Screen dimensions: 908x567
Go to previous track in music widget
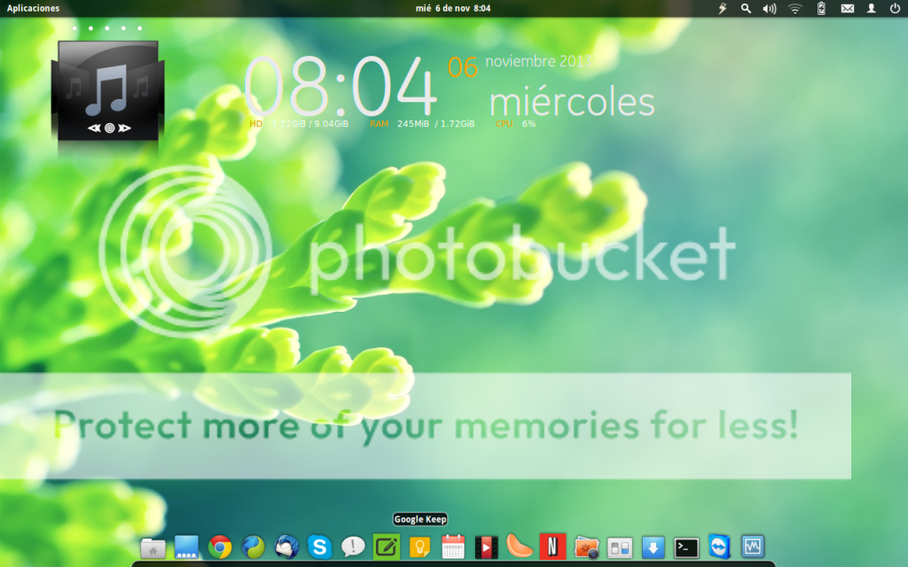click(x=94, y=128)
